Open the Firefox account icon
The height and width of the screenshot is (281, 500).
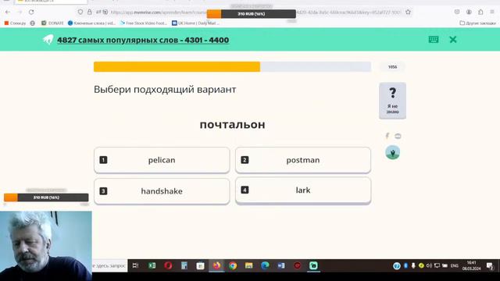pyautogui.click(x=469, y=12)
